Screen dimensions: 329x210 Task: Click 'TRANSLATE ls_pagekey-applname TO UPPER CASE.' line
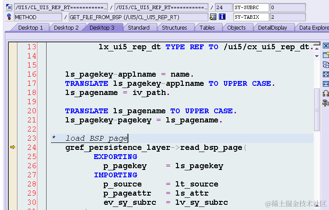coord(170,84)
